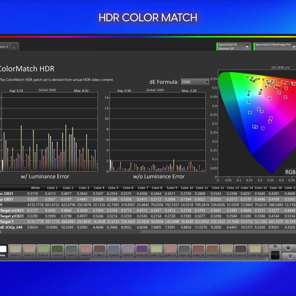Click 'Max: 8.92' above left chart
The height and width of the screenshot is (296, 296).
click(81, 90)
